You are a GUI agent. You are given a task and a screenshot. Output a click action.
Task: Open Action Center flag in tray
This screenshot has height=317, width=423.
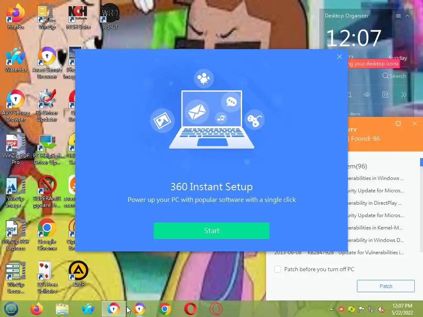(x=361, y=309)
